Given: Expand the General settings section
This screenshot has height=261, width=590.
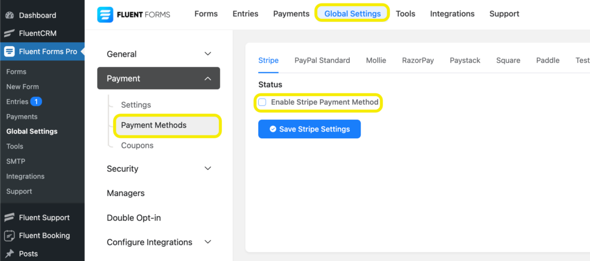Looking at the screenshot, I should click(x=159, y=54).
